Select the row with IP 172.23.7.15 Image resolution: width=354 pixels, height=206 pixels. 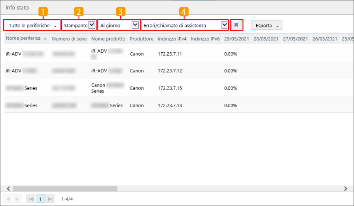[169, 88]
